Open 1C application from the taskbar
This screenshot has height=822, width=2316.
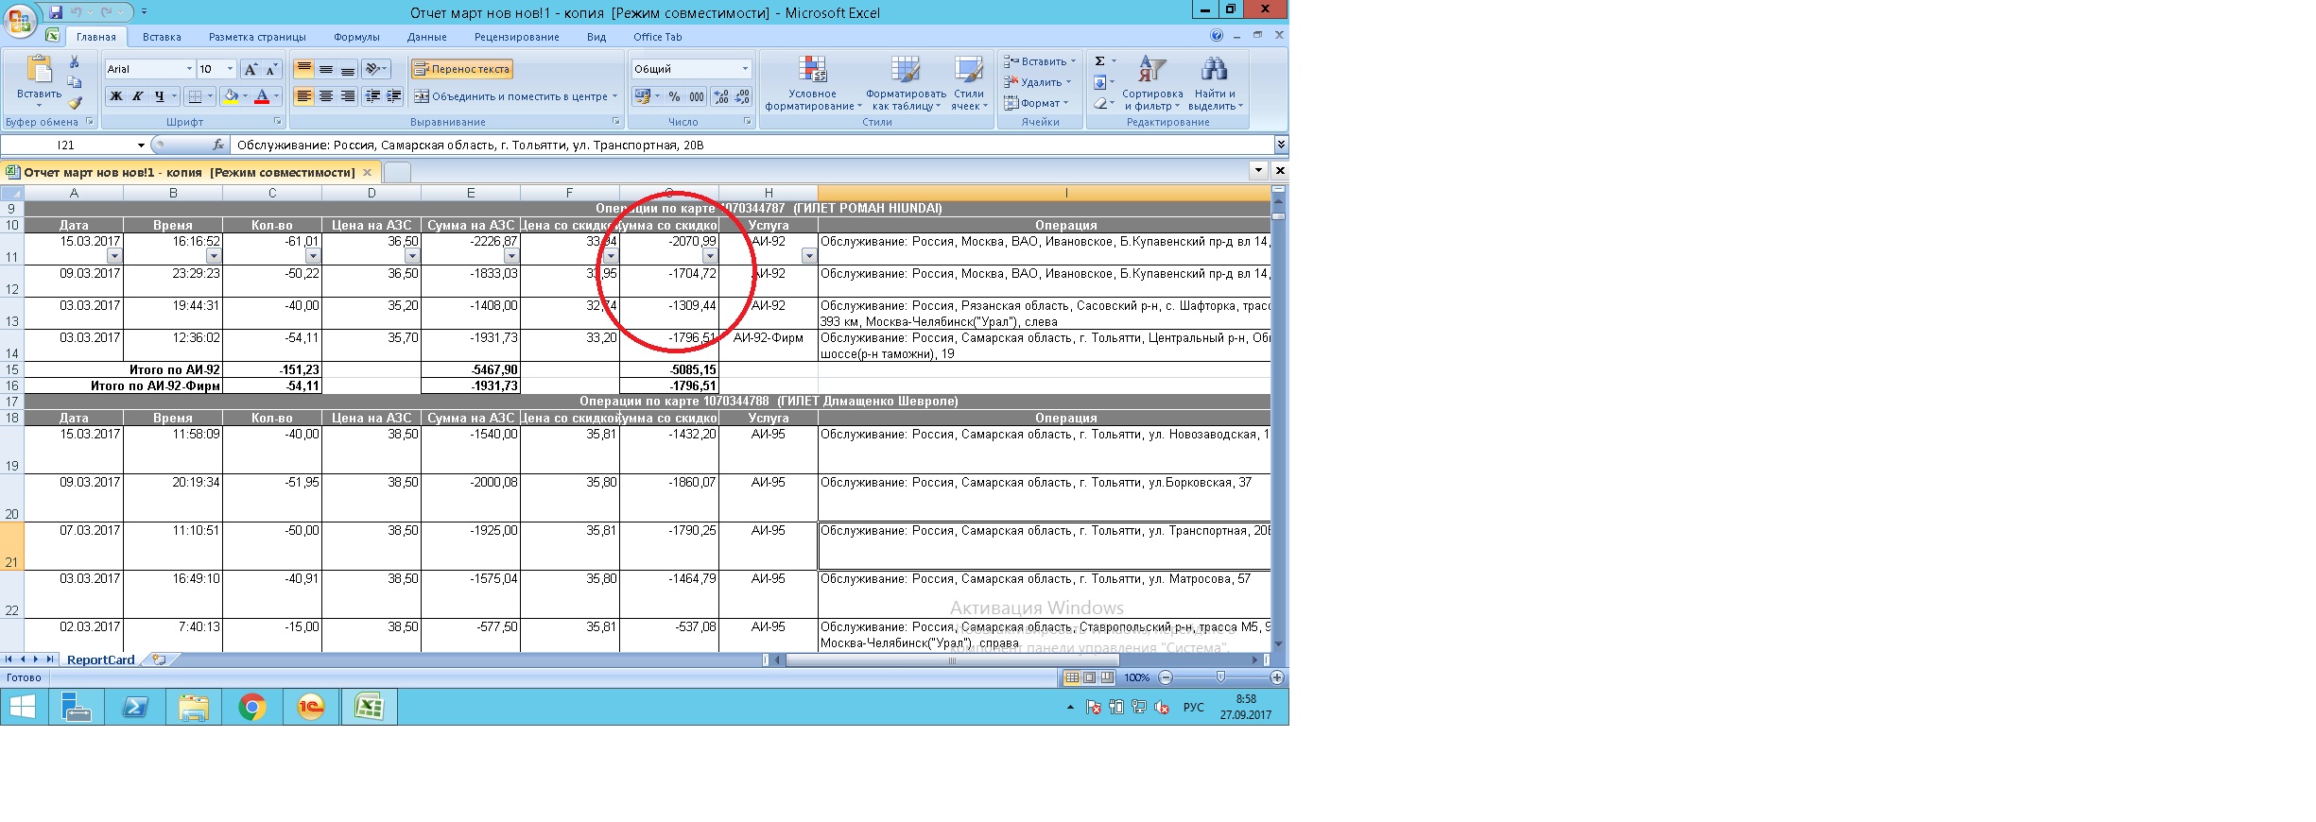point(310,707)
